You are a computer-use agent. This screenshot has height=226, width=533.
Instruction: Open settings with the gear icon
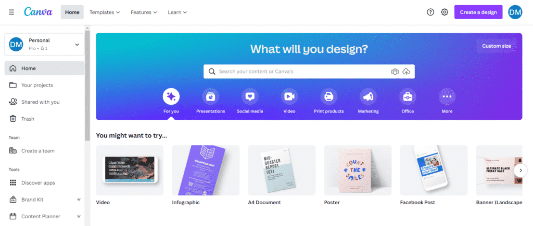pos(445,12)
